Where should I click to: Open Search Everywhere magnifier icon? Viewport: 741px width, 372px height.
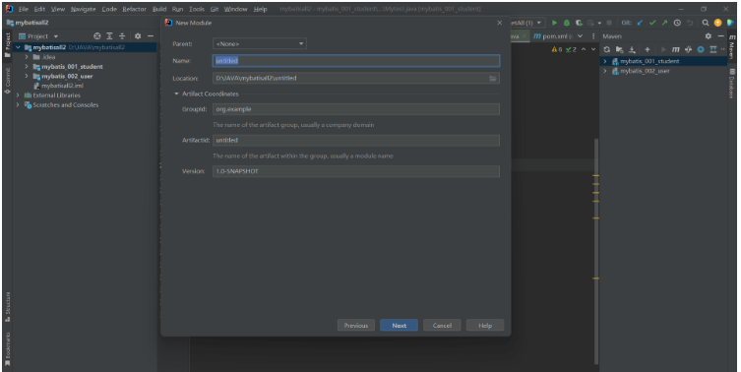(706, 23)
